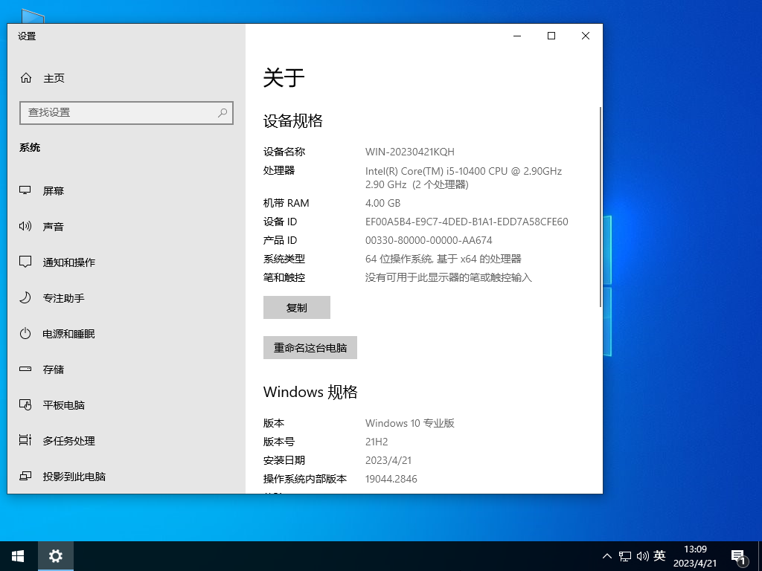Open 电源和睡眠 power settings
762x571 pixels.
point(68,333)
